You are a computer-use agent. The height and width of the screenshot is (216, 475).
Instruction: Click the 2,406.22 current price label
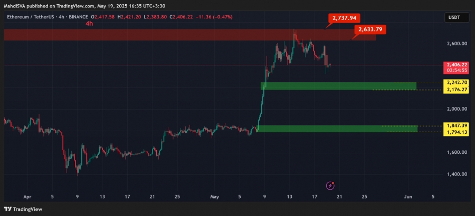[455, 65]
